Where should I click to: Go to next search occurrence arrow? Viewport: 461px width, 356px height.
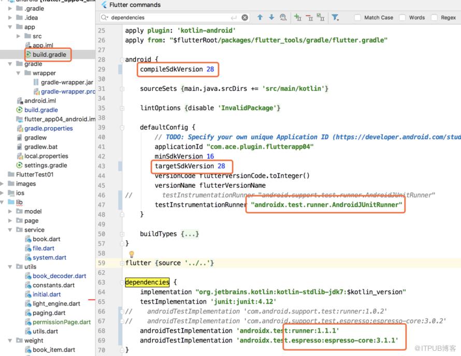click(x=271, y=17)
